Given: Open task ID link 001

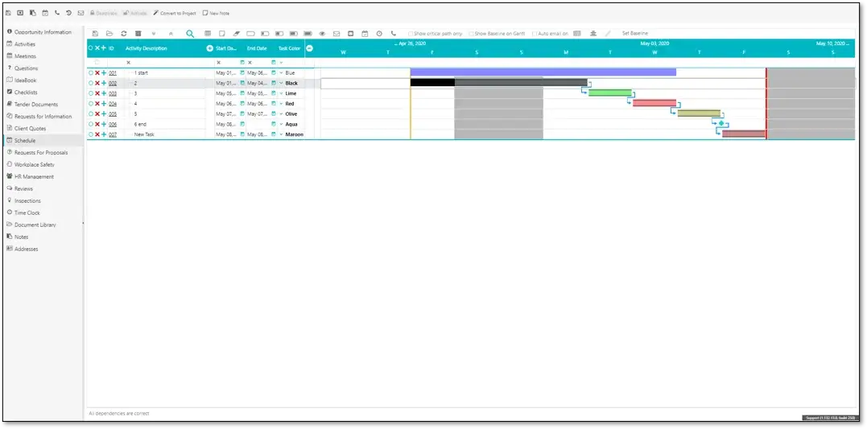Looking at the screenshot, I should click(x=113, y=73).
